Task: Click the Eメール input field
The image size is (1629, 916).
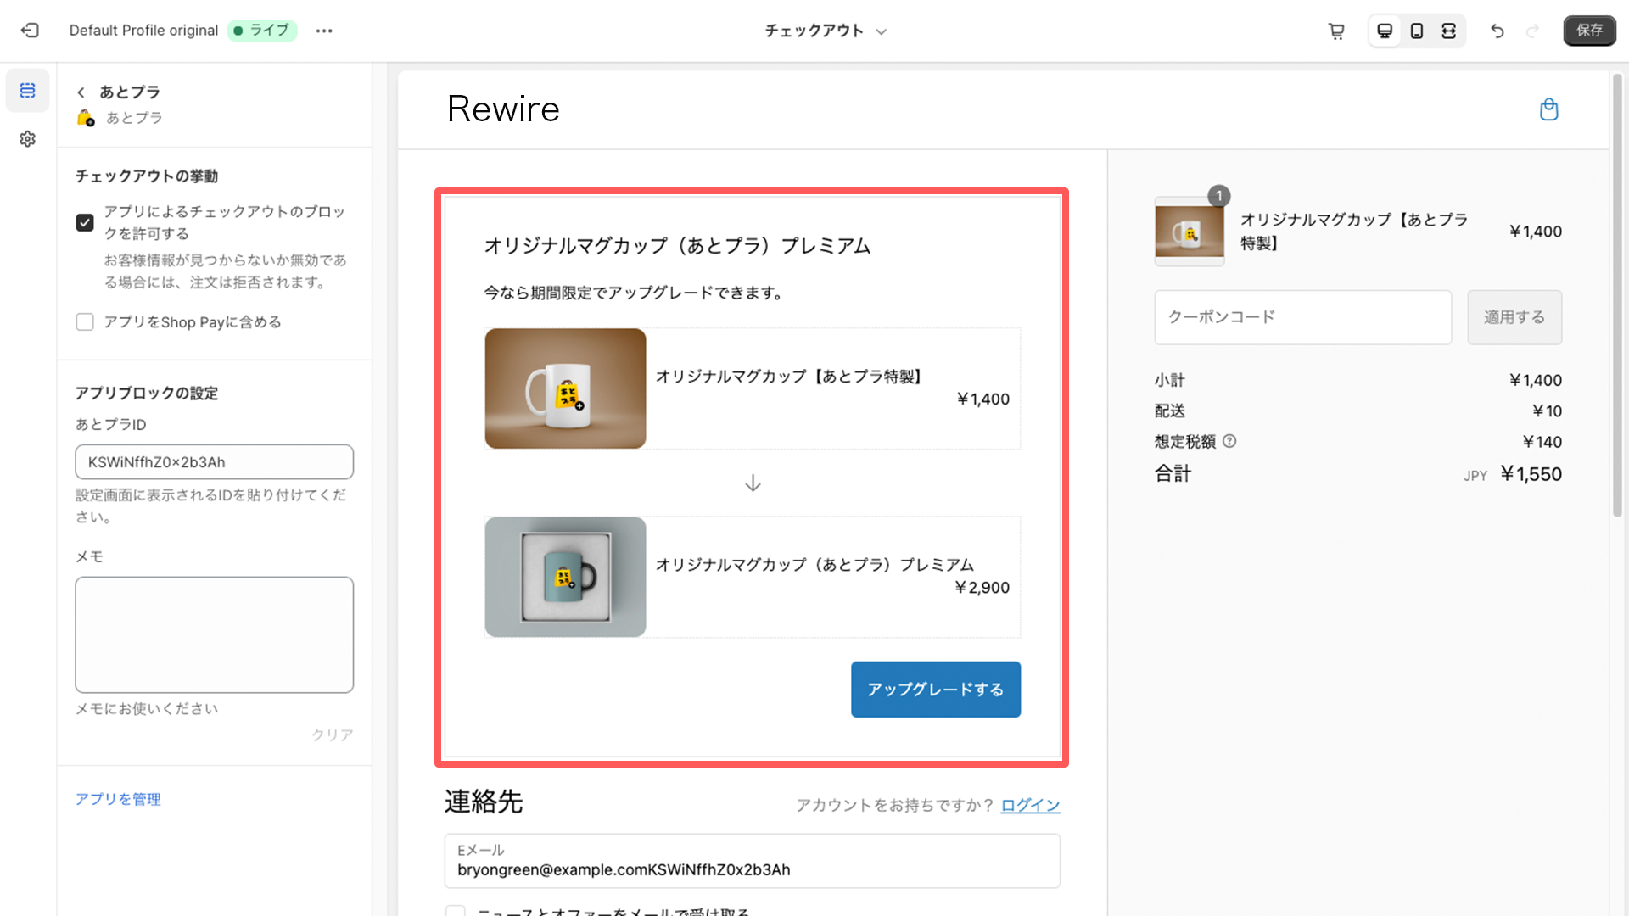Action: (x=753, y=861)
